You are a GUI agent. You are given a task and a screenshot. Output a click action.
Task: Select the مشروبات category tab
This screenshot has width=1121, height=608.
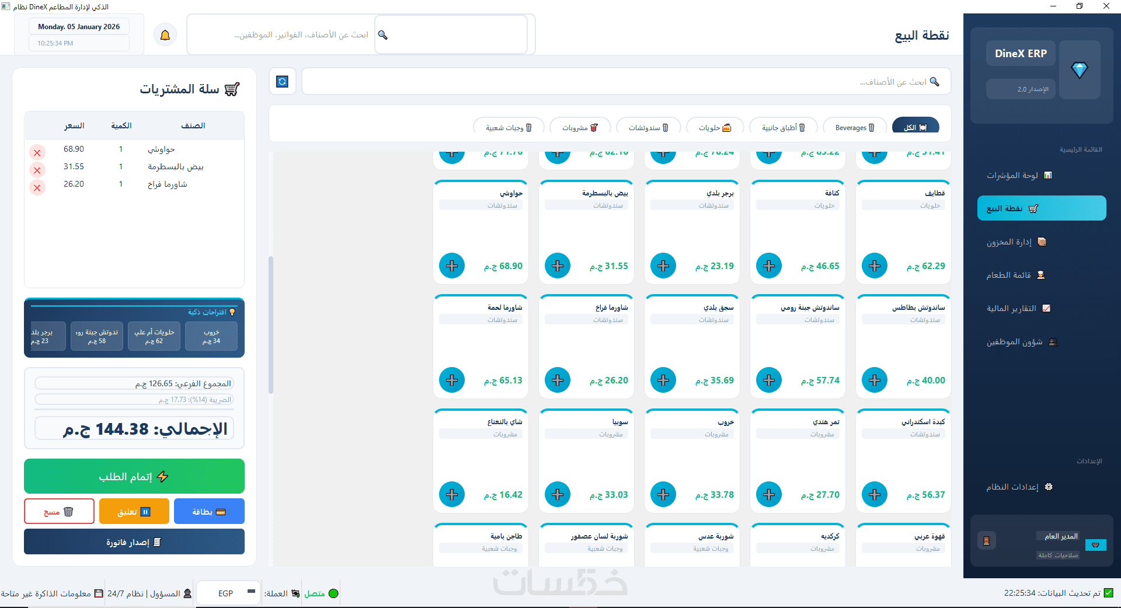tap(580, 128)
